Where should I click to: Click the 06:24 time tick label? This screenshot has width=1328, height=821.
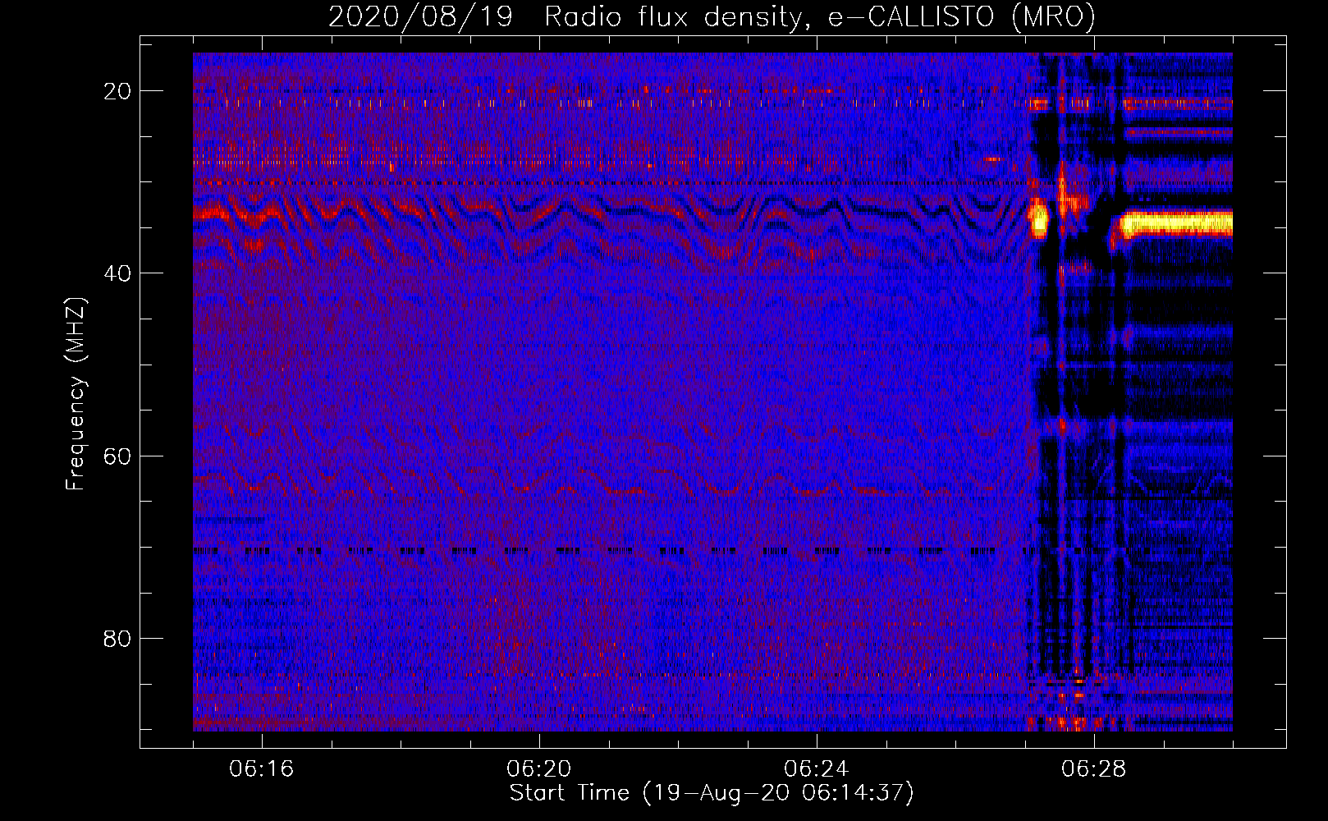tap(816, 769)
